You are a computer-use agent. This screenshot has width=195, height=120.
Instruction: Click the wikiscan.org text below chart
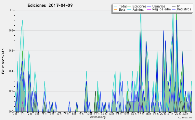pyautogui.click(x=97, y=117)
